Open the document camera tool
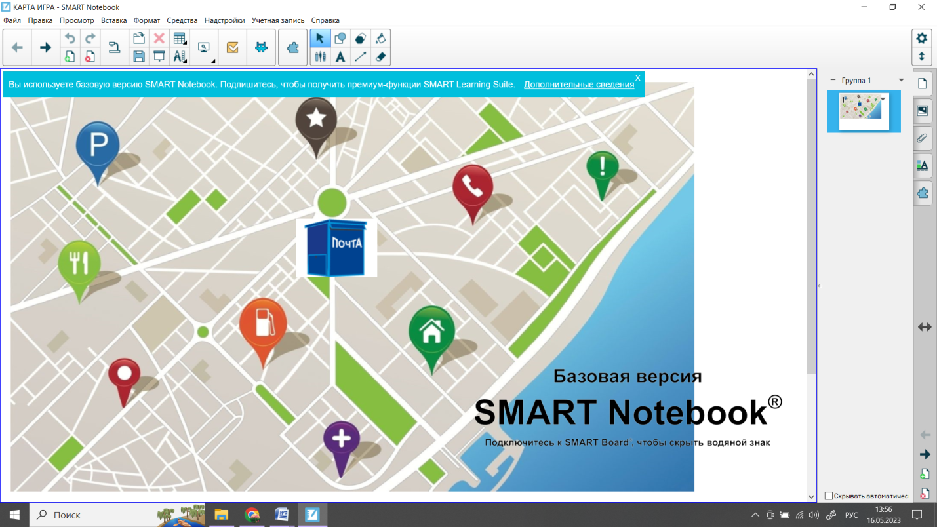This screenshot has height=527, width=937. pyautogui.click(x=114, y=47)
